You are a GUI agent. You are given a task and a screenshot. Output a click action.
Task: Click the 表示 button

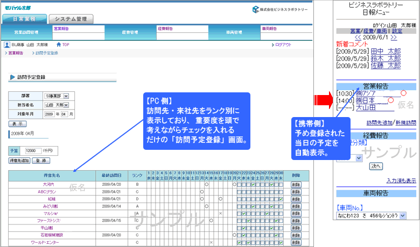(18, 124)
